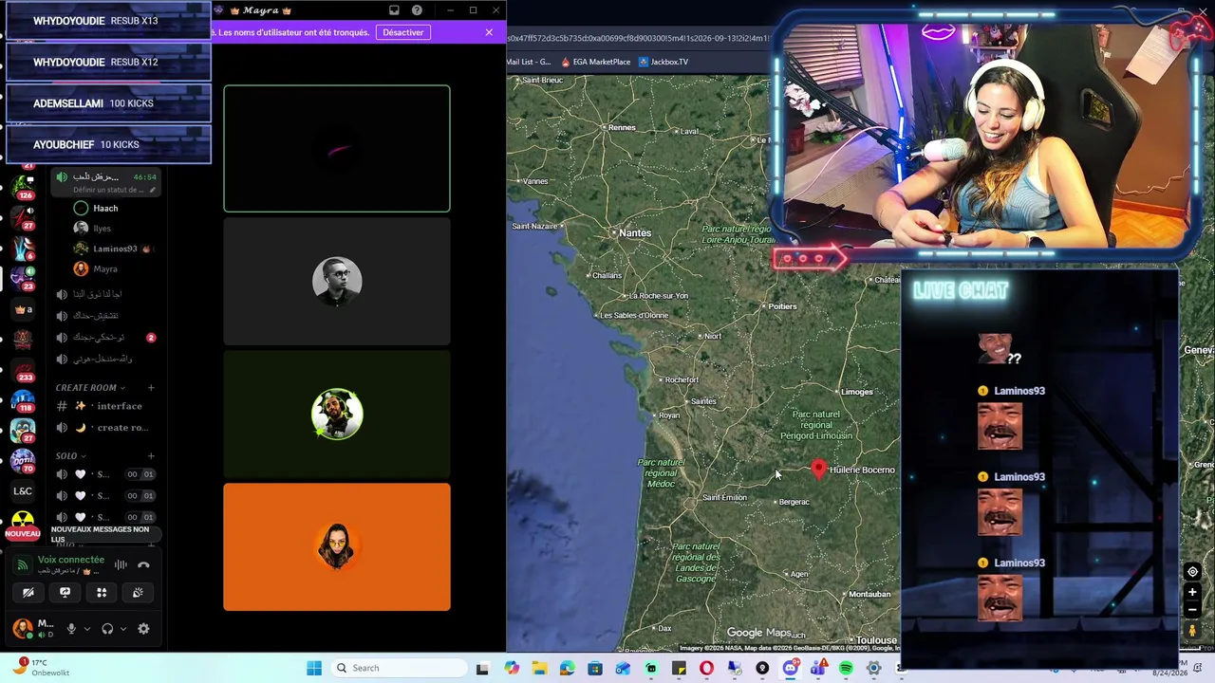Viewport: 1215px width, 683px height.
Task: Select Mayra in the voice channel list
Action: tap(104, 269)
